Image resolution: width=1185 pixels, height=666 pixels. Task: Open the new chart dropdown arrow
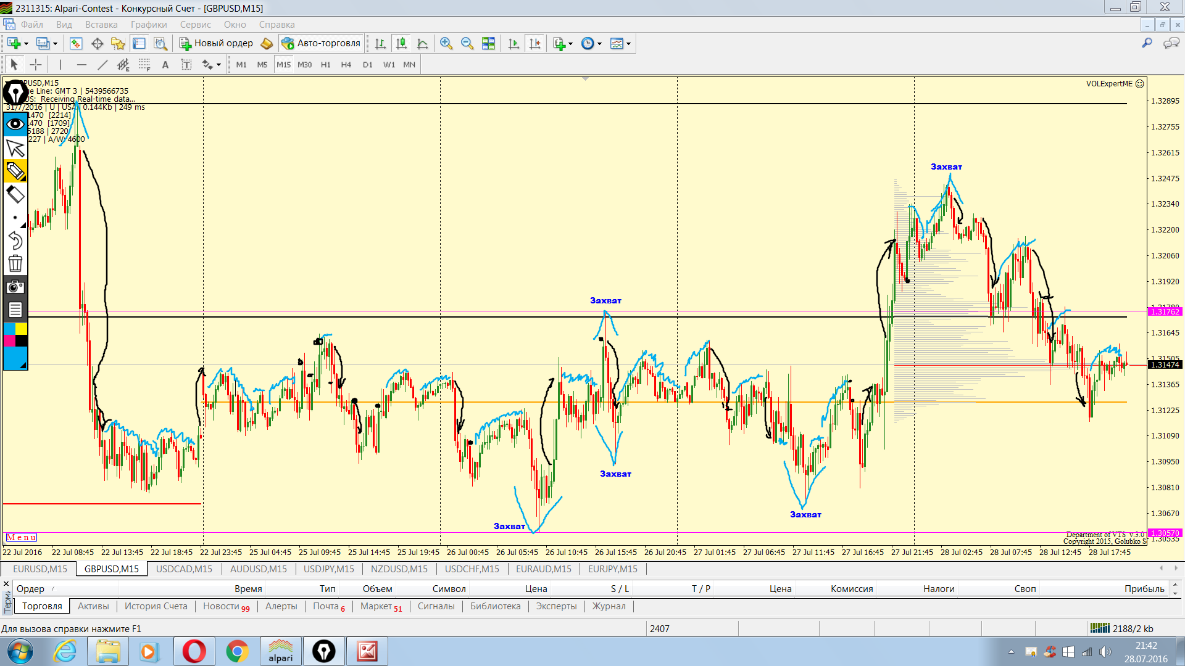(x=26, y=44)
